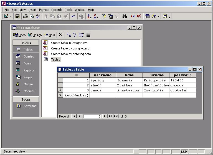Click the New Object toolbar icon
This screenshot has width=213, height=155.
[x=154, y=16]
